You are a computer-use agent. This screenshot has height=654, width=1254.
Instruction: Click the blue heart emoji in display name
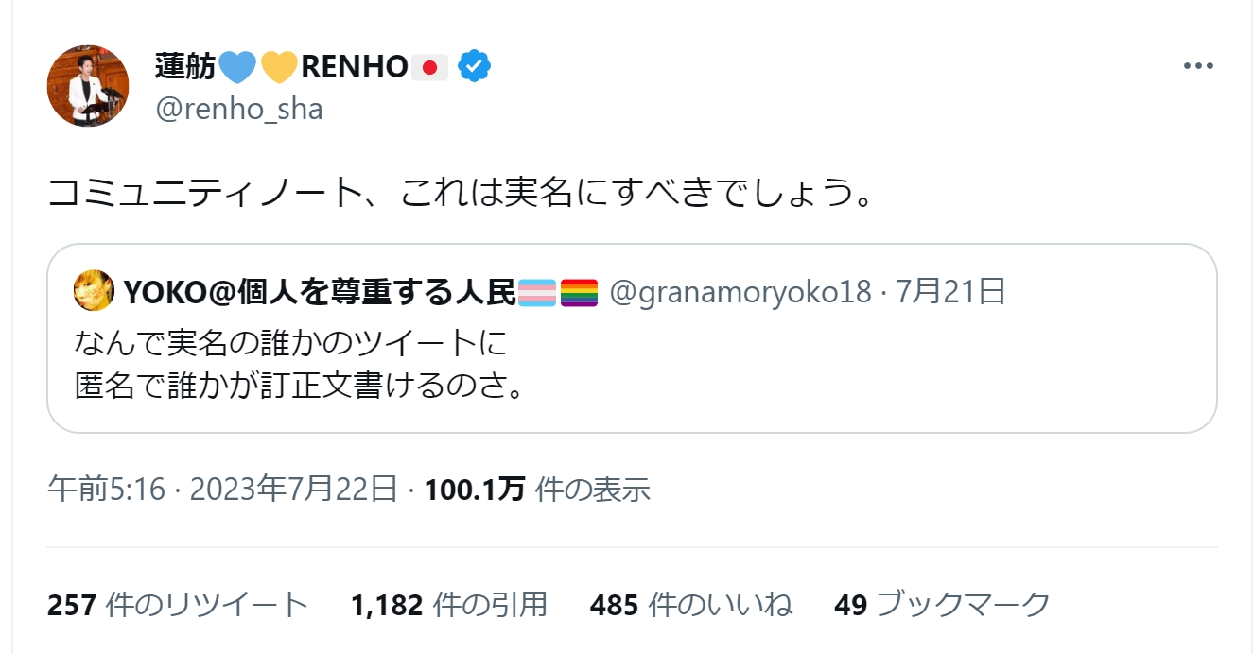point(236,67)
